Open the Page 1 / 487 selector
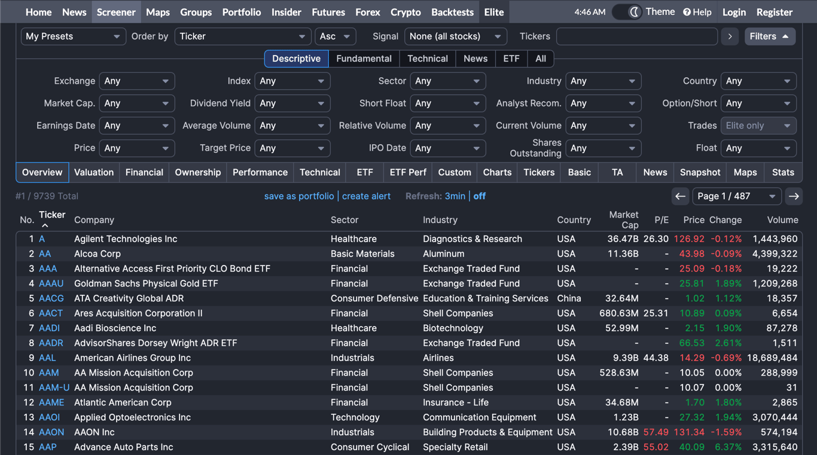Image resolution: width=817 pixels, height=455 pixels. [x=737, y=196]
